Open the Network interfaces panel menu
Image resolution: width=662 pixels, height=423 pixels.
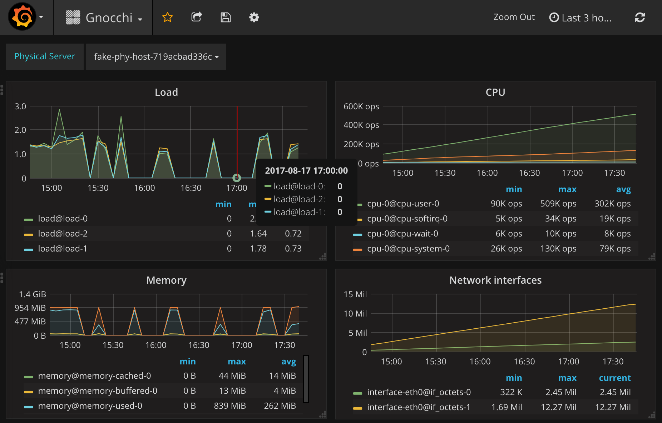495,280
